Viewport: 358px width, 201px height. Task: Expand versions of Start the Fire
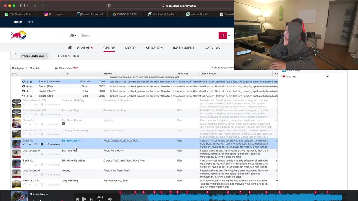point(53,154)
